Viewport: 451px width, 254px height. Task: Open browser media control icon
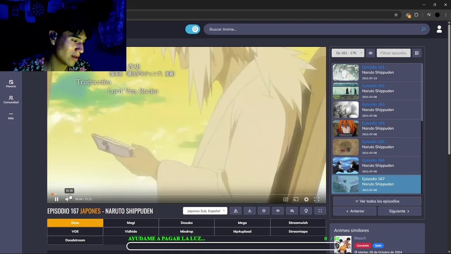pos(429,15)
